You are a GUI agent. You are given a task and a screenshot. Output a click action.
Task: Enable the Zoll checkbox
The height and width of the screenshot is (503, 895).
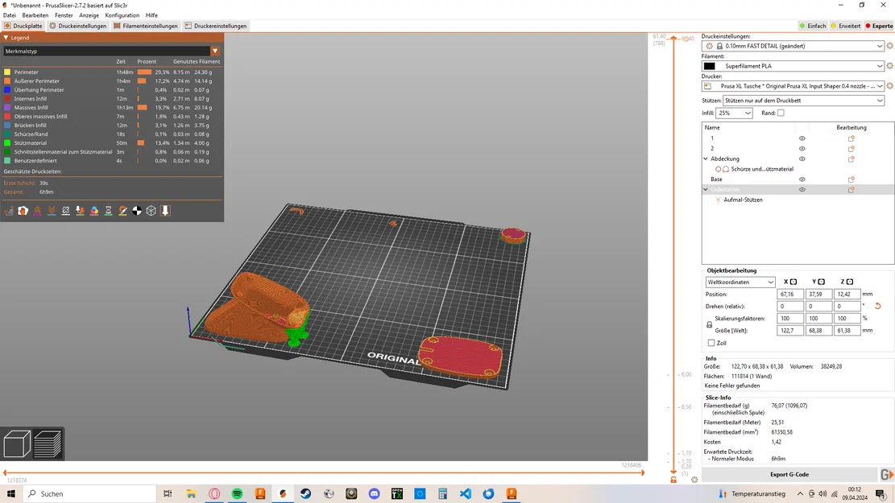click(x=711, y=343)
